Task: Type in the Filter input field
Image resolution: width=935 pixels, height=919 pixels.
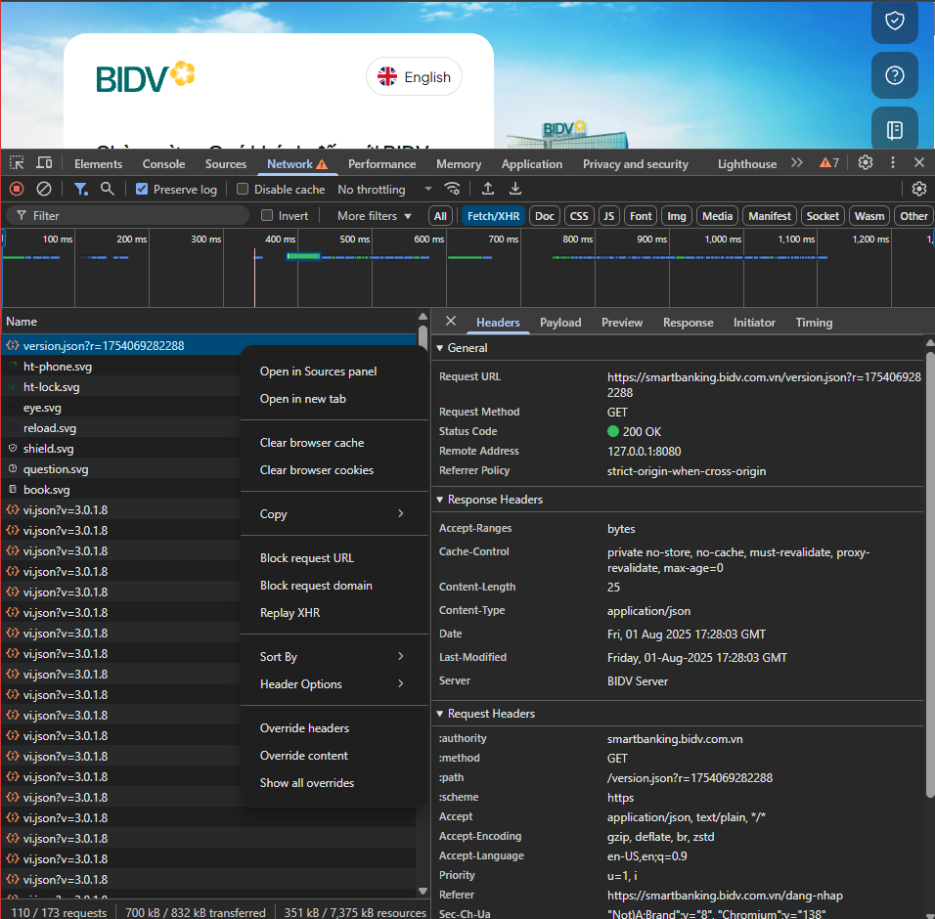Action: click(137, 216)
